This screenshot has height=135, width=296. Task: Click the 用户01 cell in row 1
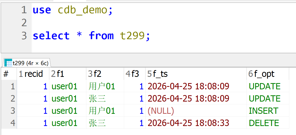point(102,86)
